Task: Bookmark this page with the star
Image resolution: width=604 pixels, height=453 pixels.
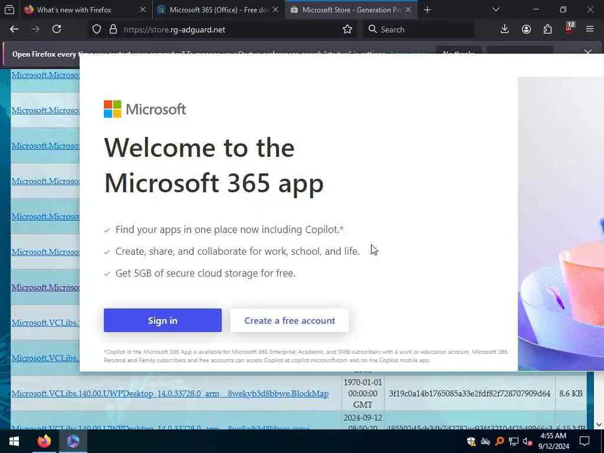Action: pyautogui.click(x=347, y=29)
